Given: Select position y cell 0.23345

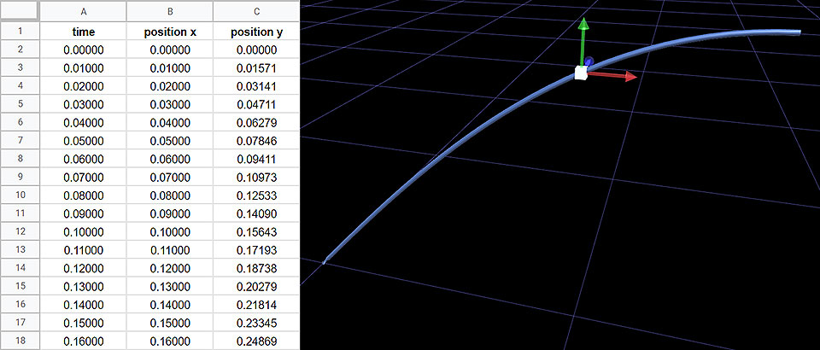Looking at the screenshot, I should pos(256,323).
